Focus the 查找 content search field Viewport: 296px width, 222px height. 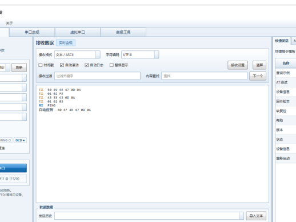[x=204, y=76]
